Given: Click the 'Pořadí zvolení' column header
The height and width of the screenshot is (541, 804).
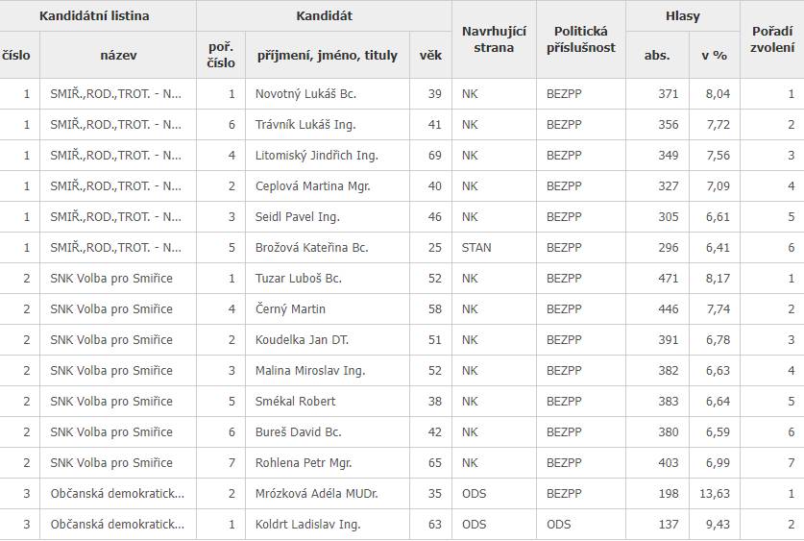Looking at the screenshot, I should point(772,39).
